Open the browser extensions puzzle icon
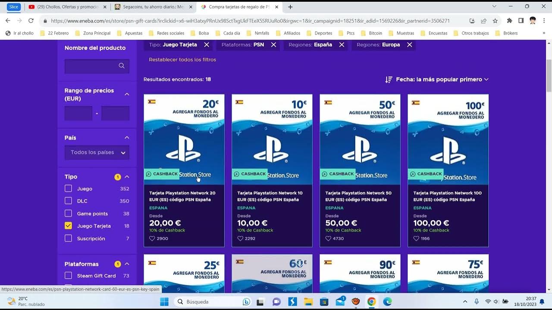 click(509, 21)
